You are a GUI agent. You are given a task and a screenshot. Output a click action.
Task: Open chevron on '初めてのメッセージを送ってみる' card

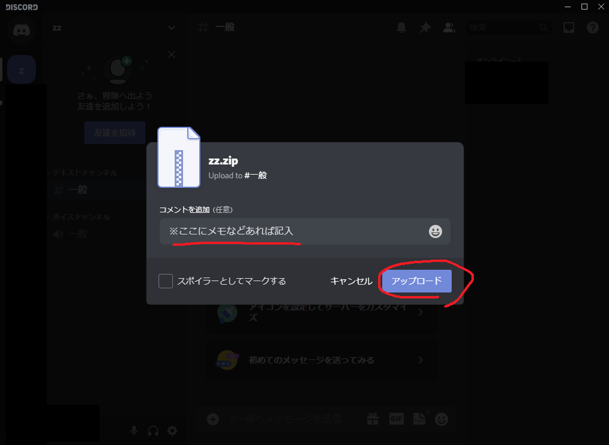pos(421,360)
